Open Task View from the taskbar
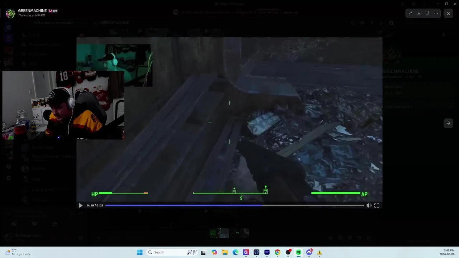This screenshot has height=258, width=459. (x=203, y=252)
